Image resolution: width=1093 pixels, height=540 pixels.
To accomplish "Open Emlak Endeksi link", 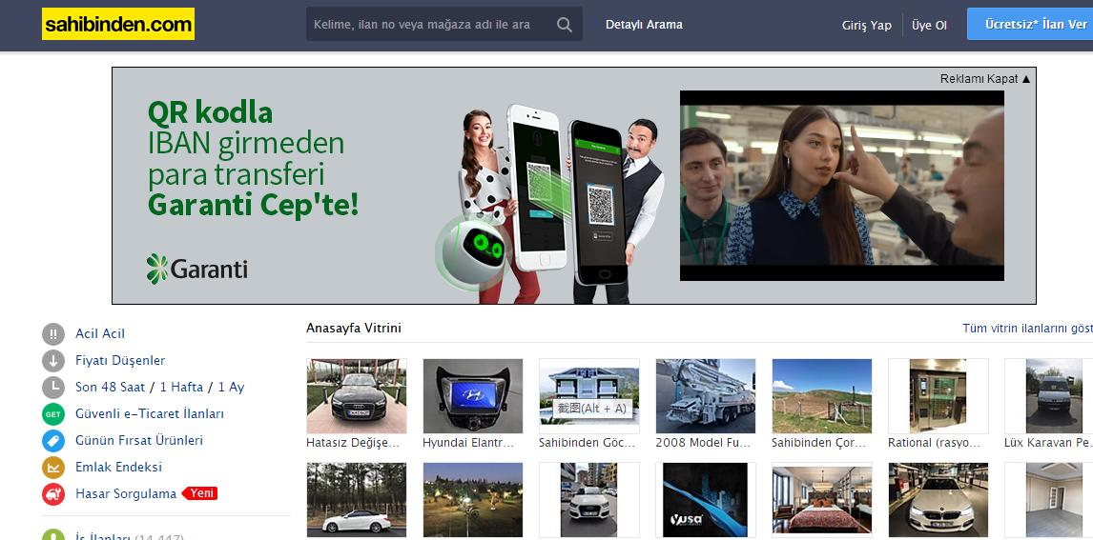I will tap(118, 467).
